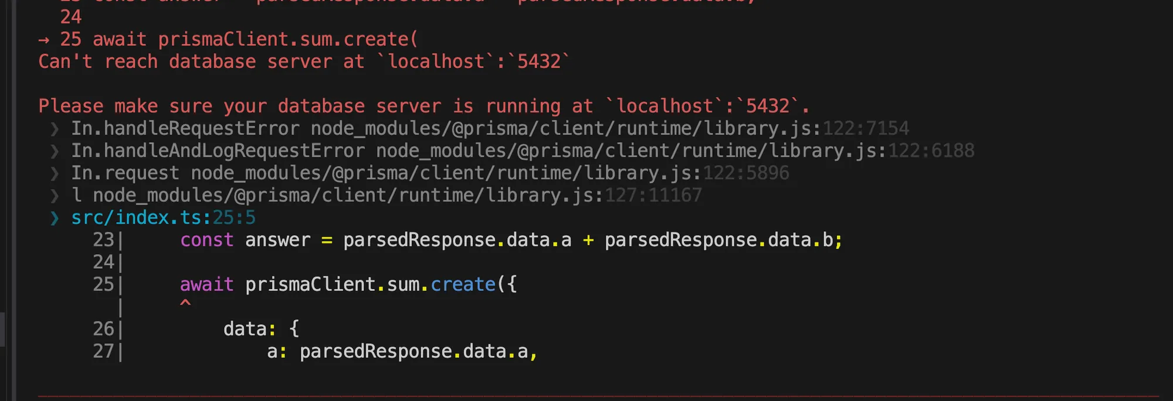Click chevron beside the l node_modules frame

click(x=55, y=196)
